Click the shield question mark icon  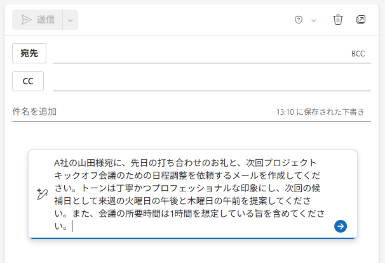[299, 20]
